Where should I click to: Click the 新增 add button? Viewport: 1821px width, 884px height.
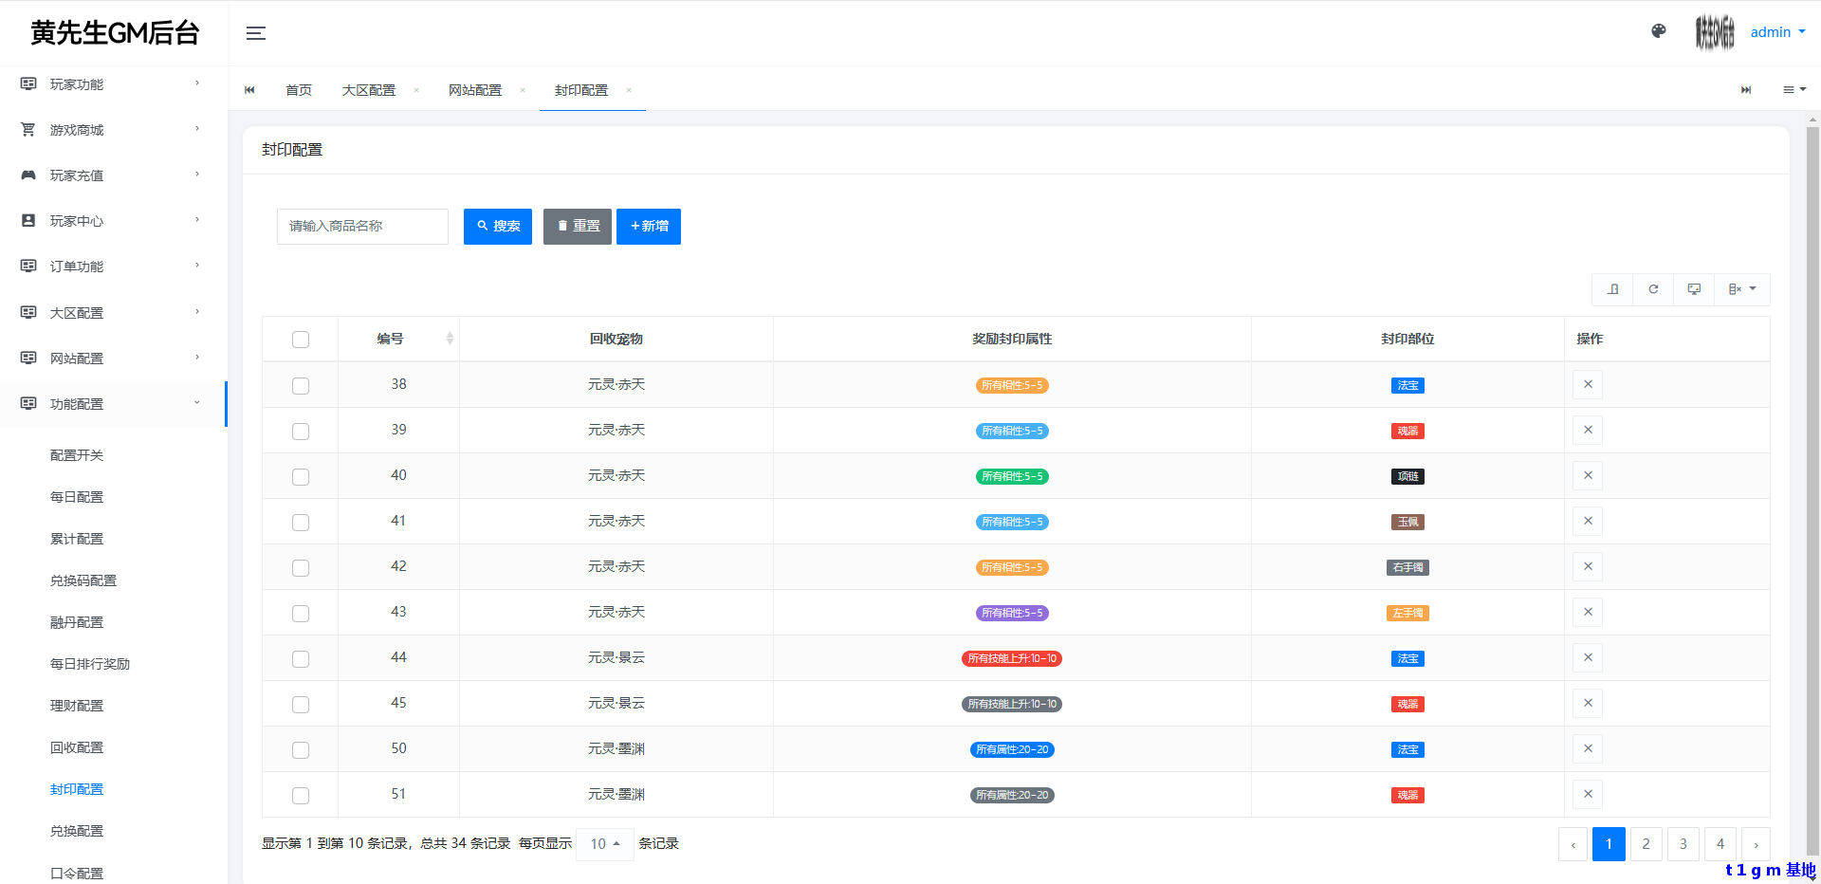pos(649,227)
